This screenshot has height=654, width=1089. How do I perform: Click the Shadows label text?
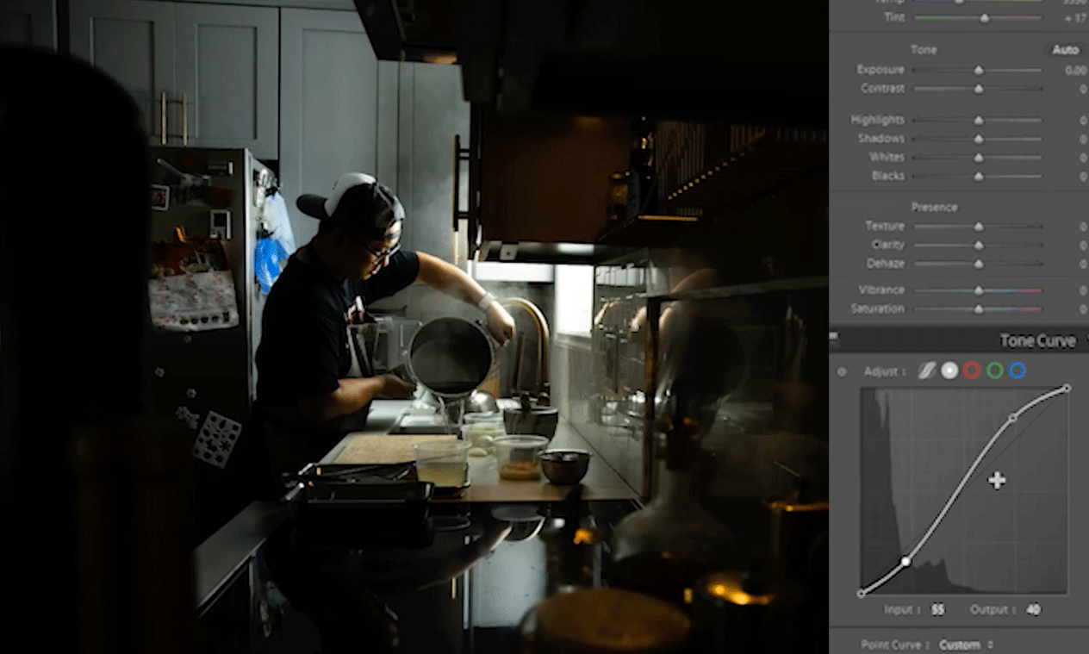pos(881,139)
